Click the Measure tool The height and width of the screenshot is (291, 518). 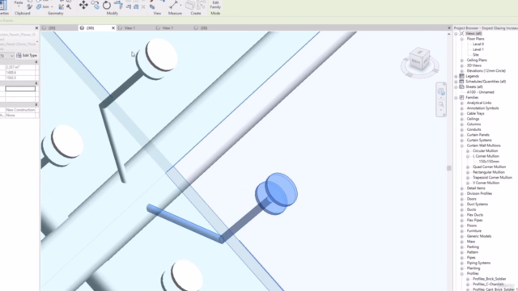pos(175,5)
